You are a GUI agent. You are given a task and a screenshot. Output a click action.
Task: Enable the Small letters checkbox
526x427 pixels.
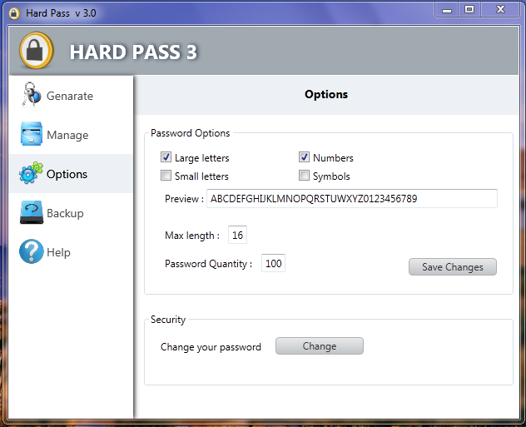tap(166, 175)
